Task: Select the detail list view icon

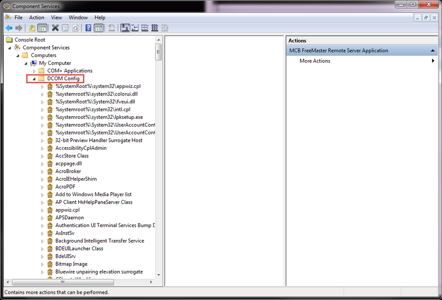Action: click(x=155, y=27)
